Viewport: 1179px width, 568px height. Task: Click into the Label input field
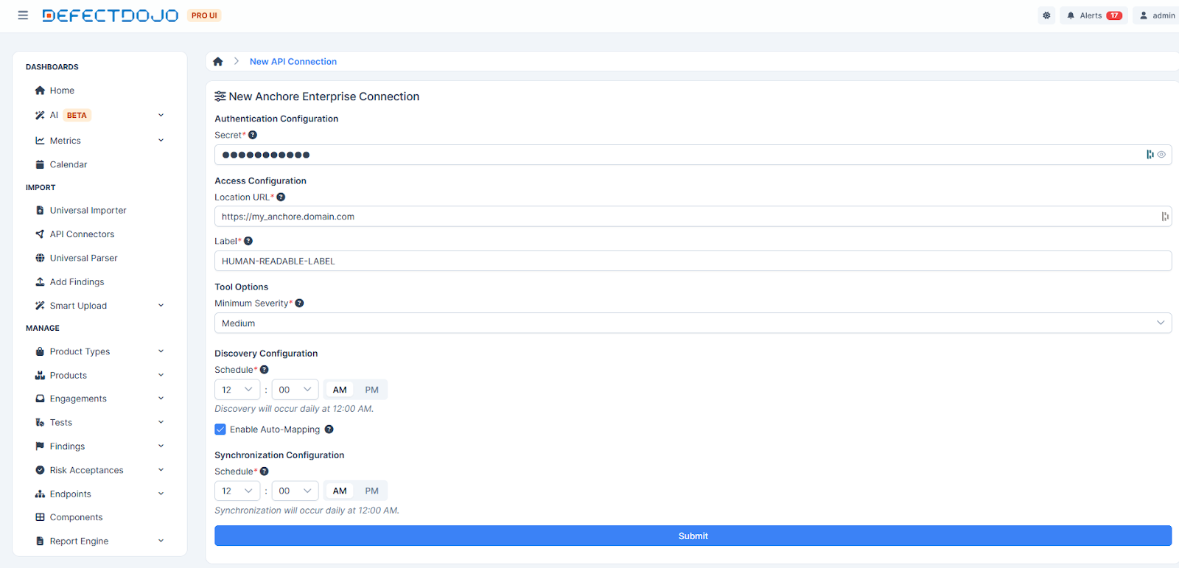tap(693, 262)
